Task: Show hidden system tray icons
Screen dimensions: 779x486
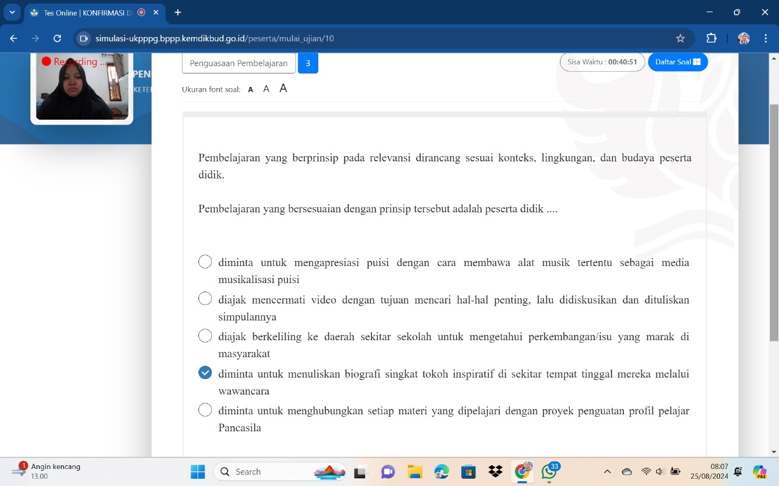Action: click(x=607, y=471)
